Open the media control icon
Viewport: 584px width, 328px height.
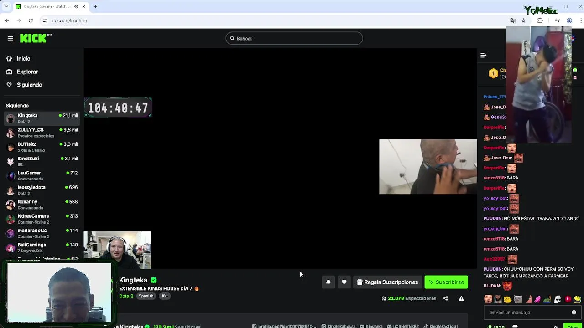click(x=558, y=20)
